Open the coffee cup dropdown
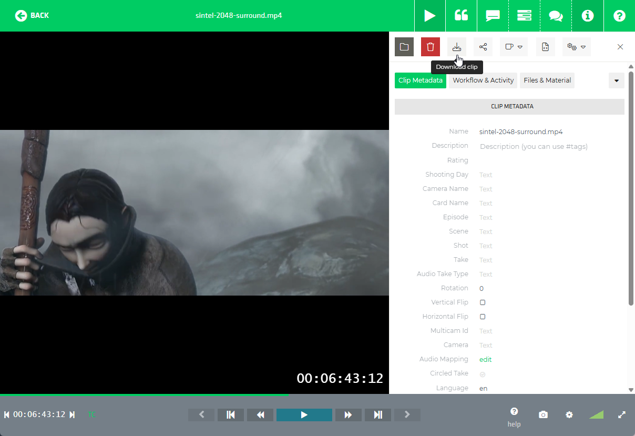Screen dimensions: 635x436 [x=514, y=47]
